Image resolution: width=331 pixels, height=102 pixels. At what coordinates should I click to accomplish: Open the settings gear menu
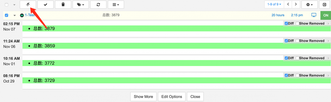pos(310,4)
